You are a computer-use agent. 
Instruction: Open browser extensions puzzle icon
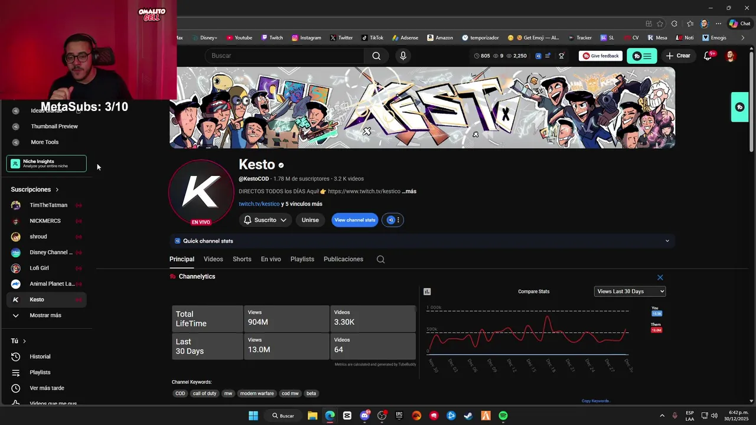click(x=674, y=24)
